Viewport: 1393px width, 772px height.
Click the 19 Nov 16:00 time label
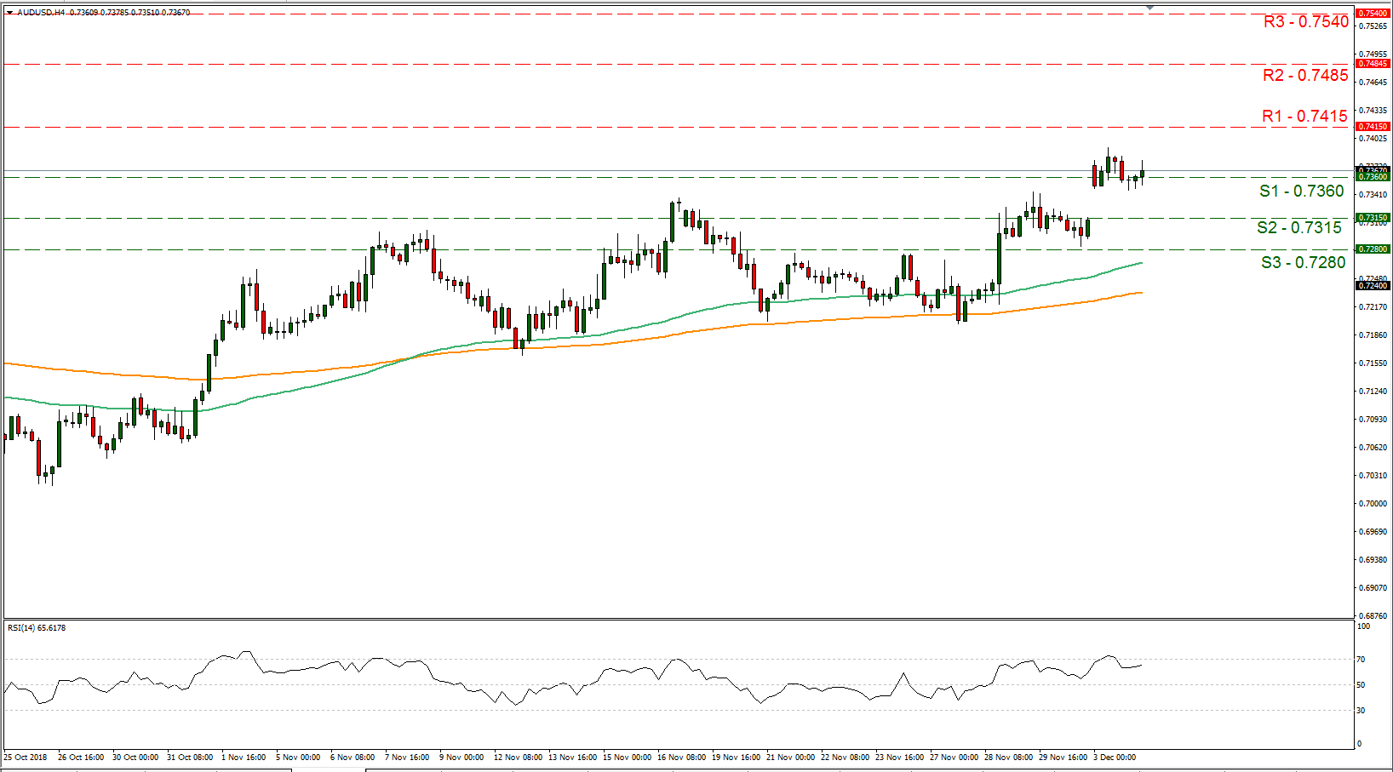(737, 758)
